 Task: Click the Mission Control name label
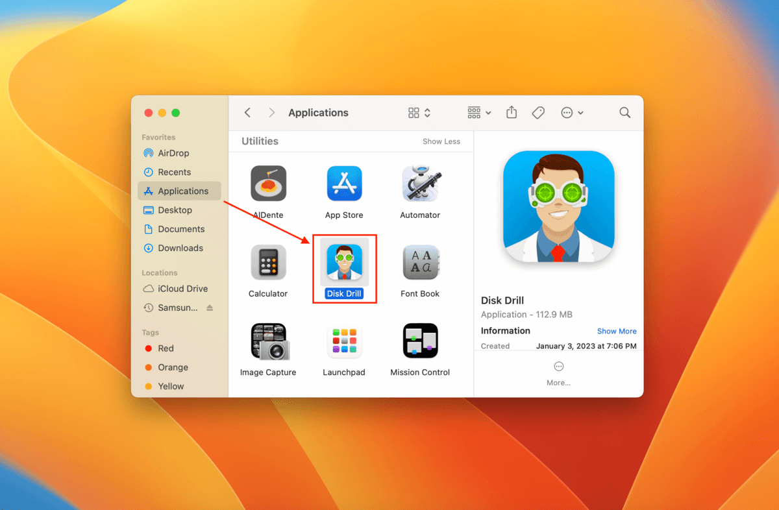point(420,372)
